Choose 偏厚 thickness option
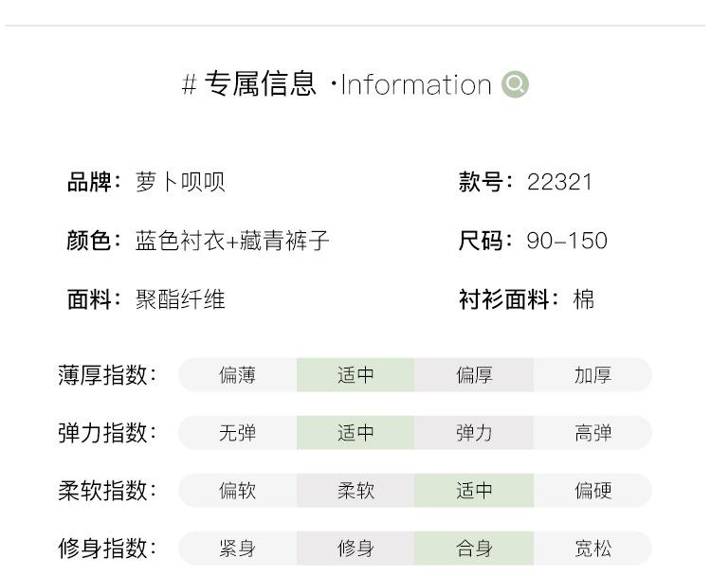This screenshot has height=576, width=711. click(474, 375)
